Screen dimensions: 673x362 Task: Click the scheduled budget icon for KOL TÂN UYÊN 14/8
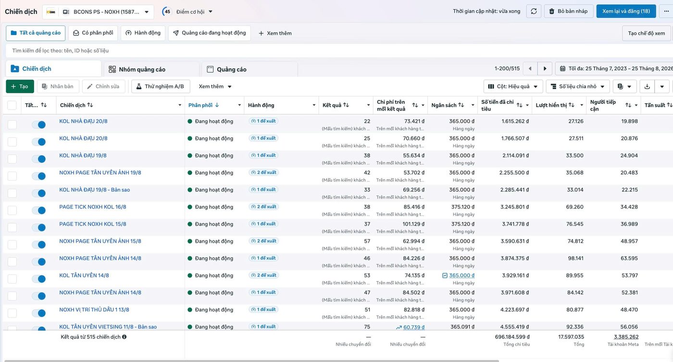[445, 275]
